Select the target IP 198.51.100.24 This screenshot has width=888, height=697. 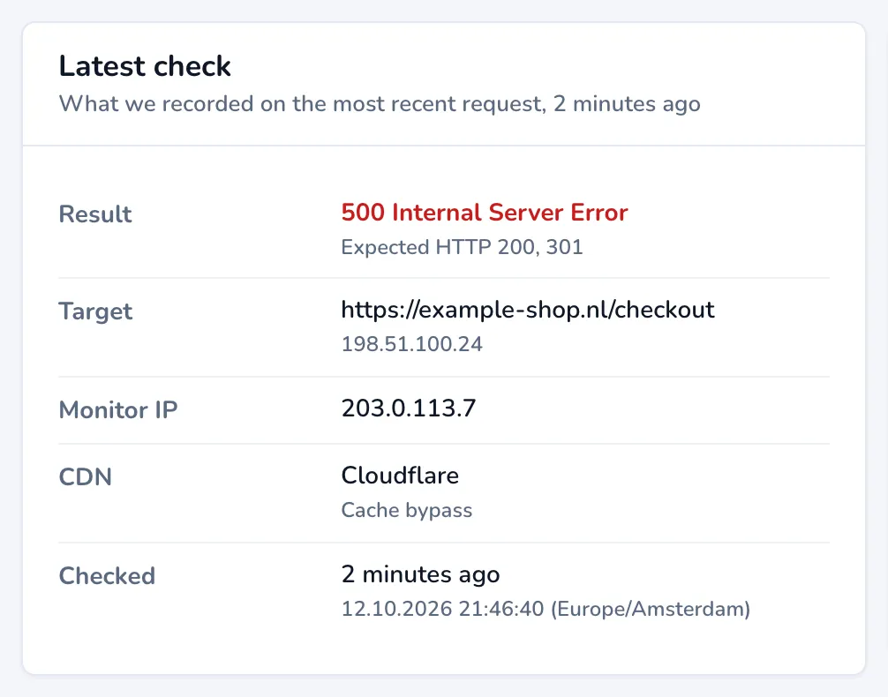point(411,344)
